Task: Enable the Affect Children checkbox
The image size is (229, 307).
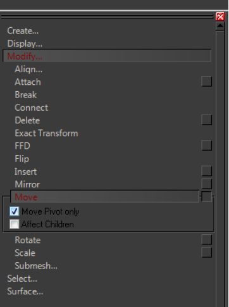Action: tap(14, 224)
